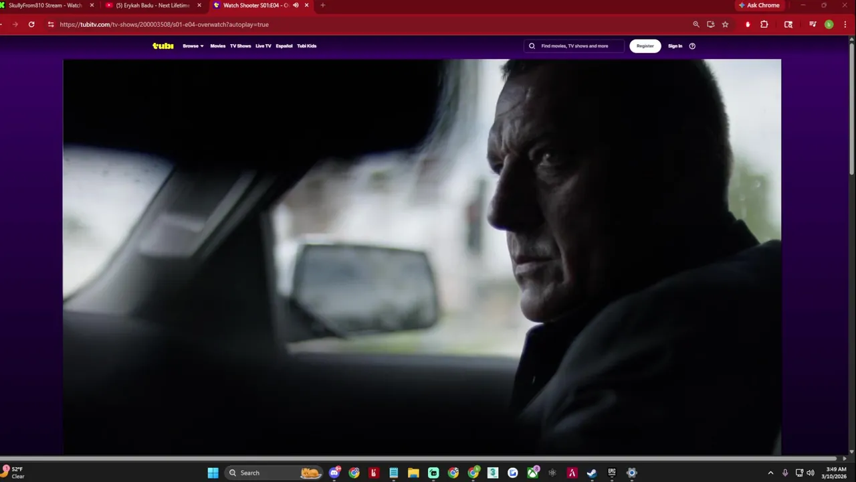Click the red extension icon in toolbar
Viewport: 856px width, 482px height.
(x=748, y=24)
